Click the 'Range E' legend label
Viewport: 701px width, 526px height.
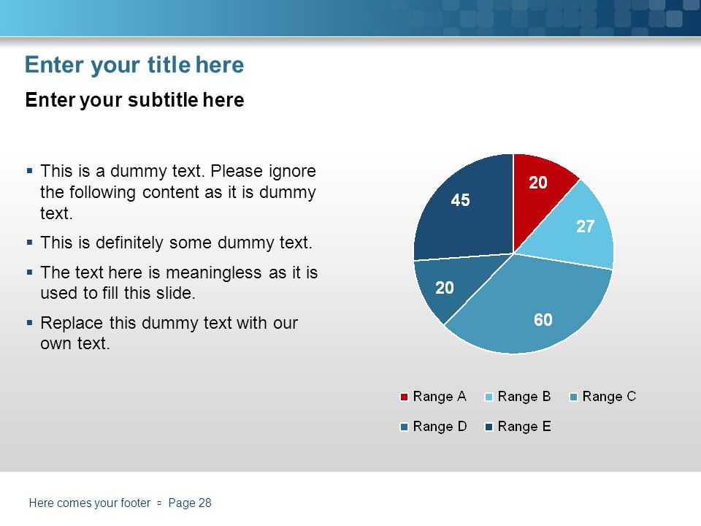[x=524, y=427]
